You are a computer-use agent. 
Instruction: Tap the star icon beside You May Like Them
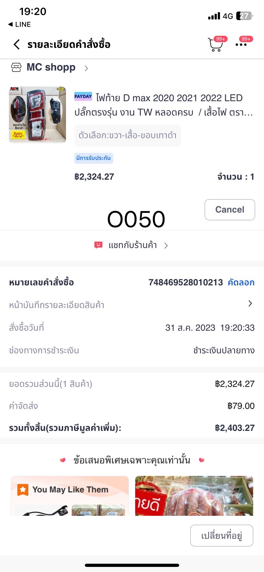click(x=23, y=489)
